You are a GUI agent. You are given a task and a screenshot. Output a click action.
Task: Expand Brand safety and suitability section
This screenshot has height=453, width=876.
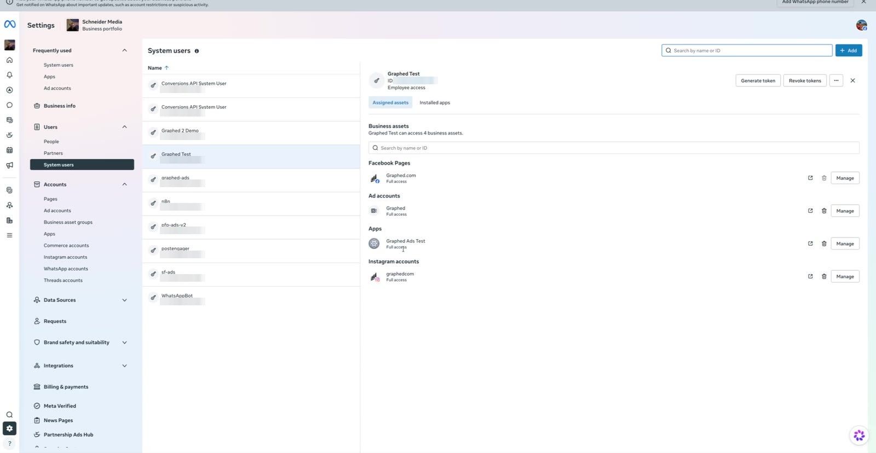coord(124,342)
